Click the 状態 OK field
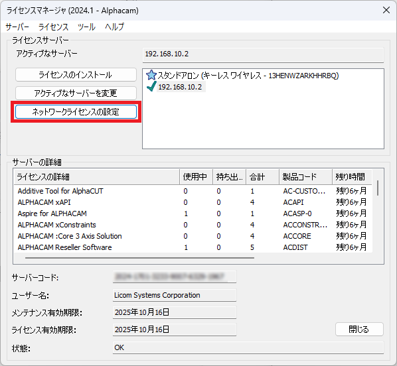 [248, 347]
